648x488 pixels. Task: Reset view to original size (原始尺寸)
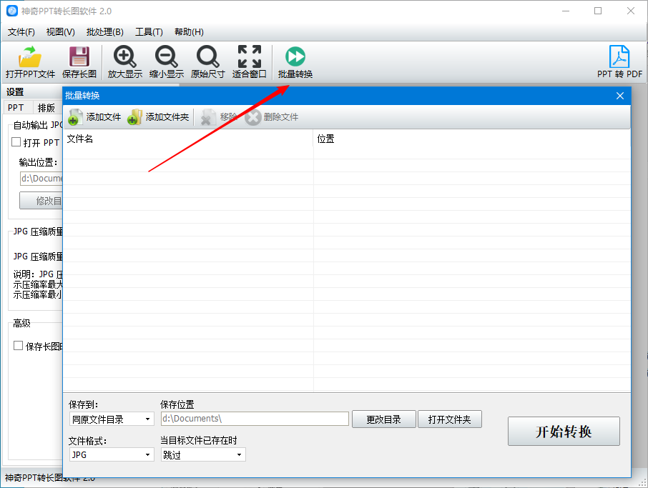point(207,62)
